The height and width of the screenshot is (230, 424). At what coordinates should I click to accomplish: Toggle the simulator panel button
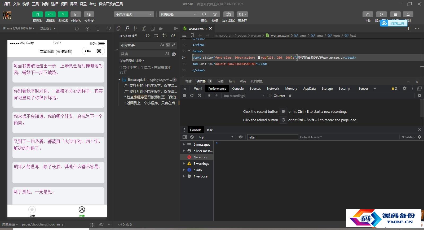coord(38,14)
